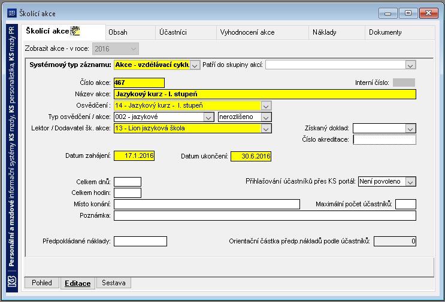This screenshot has height=302, width=445.
Task: Click the Sestava button
Action: click(114, 283)
